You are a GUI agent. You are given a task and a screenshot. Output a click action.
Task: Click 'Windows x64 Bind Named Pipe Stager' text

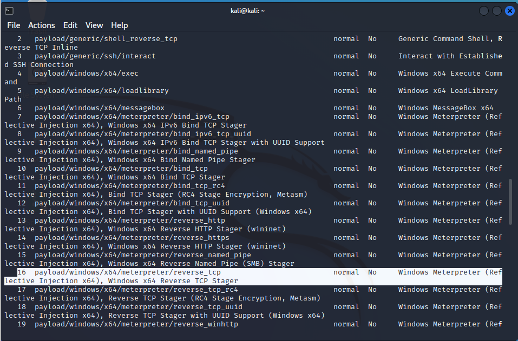pyautogui.click(x=181, y=159)
